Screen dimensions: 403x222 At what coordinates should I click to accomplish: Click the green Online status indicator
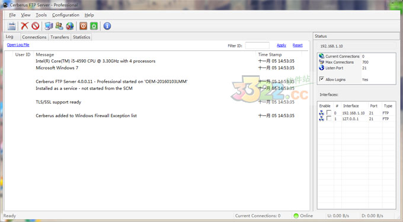tap(296, 215)
